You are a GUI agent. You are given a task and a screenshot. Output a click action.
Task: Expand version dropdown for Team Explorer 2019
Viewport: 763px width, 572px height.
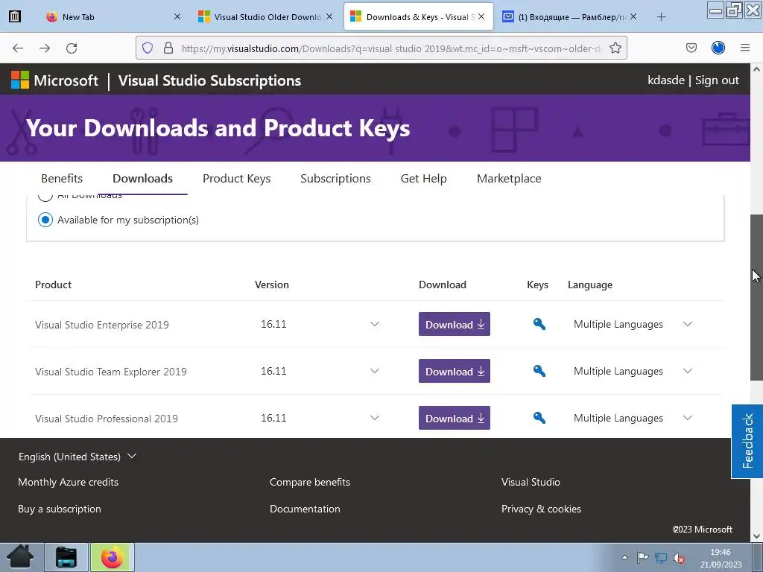click(x=374, y=371)
